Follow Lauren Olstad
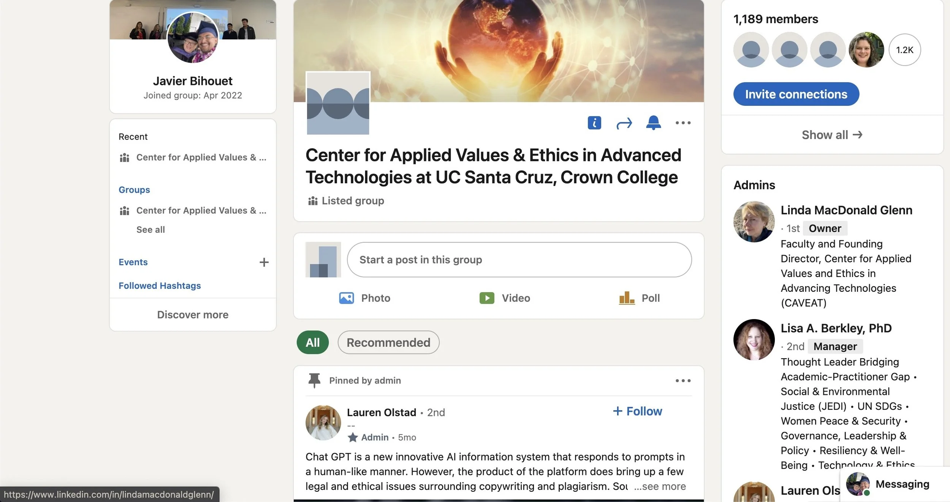Screen dimensions: 950x502 click(637, 411)
